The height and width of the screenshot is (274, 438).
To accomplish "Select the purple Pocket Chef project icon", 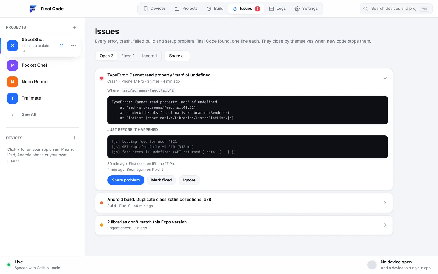I will click(12, 65).
